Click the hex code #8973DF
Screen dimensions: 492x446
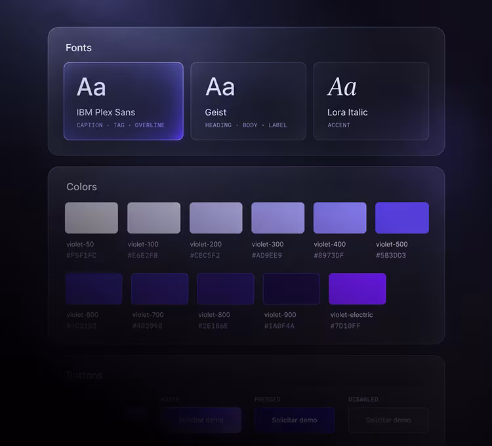click(x=329, y=255)
